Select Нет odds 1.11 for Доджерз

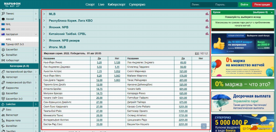coord(117,67)
